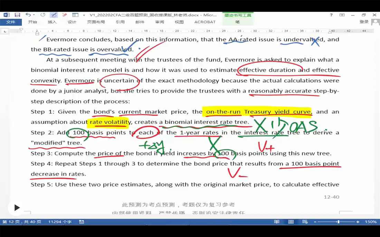Click the user account avatar
This screenshot has height=237, width=380.
(376, 22)
